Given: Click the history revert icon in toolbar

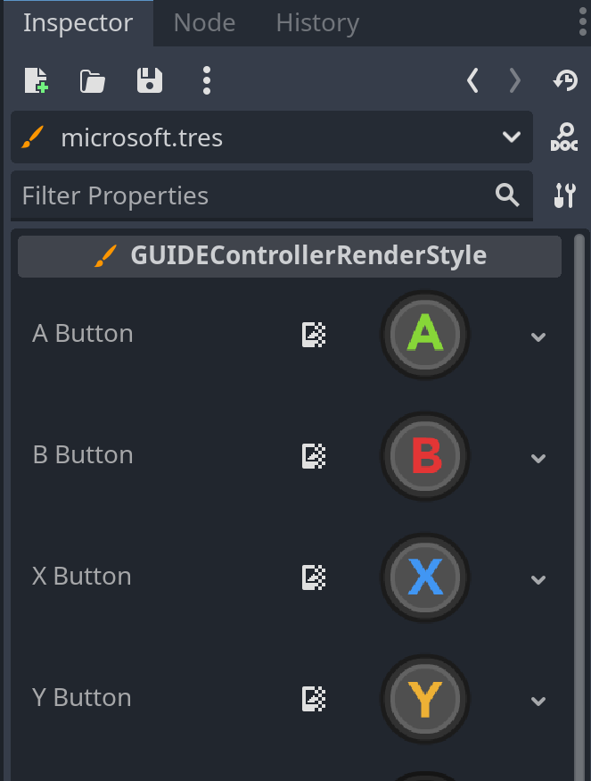Looking at the screenshot, I should click(x=564, y=80).
